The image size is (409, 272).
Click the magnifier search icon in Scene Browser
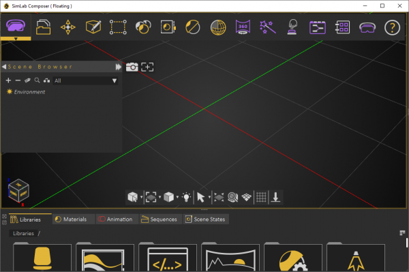[x=37, y=80]
